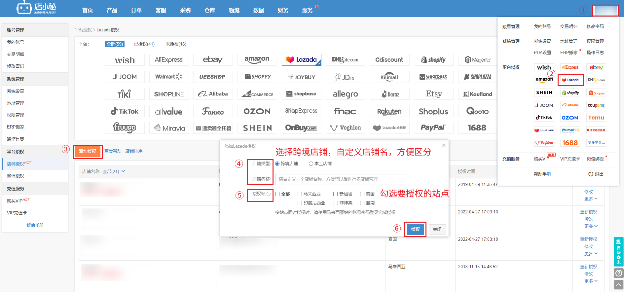624x292 pixels.
Task: Click the 店铺名称 input field
Action: pyautogui.click(x=341, y=179)
